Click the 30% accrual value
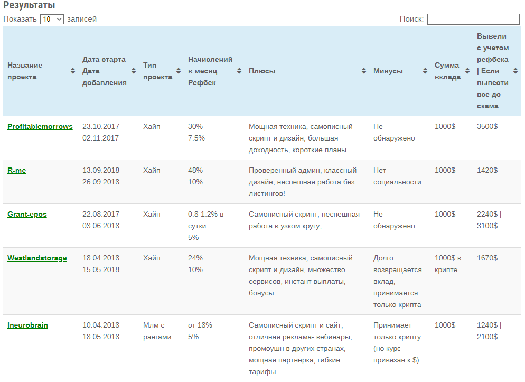 pos(195,127)
